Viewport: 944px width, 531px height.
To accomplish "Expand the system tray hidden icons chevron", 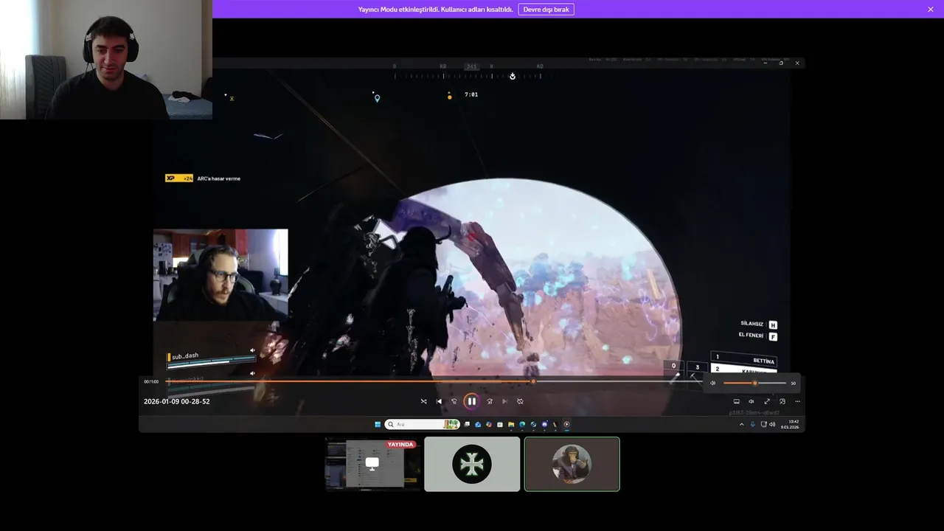I will point(742,424).
